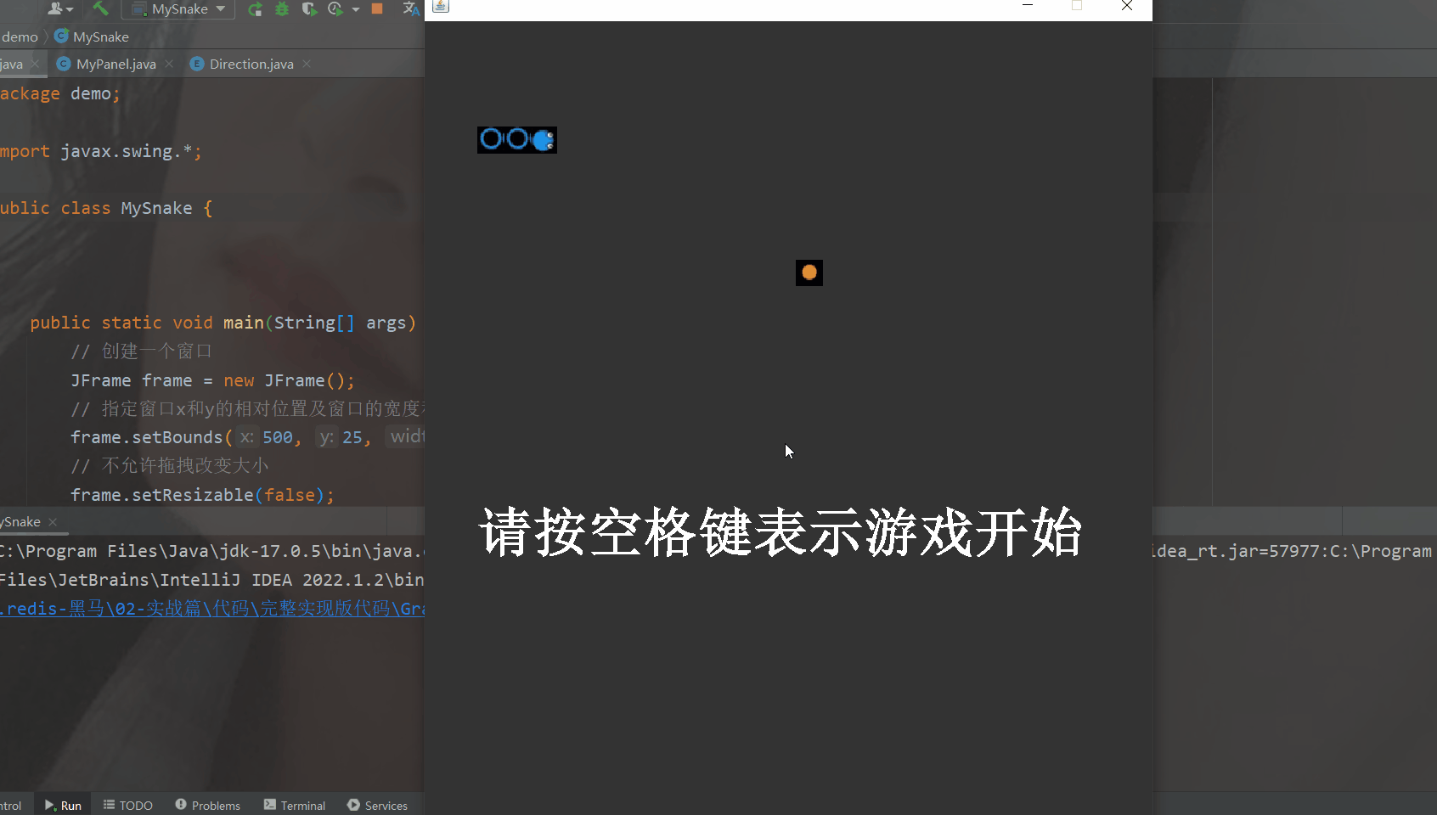The width and height of the screenshot is (1437, 815).
Task: Click 'JFrame frame = new JFrame();' line
Action: pos(212,380)
